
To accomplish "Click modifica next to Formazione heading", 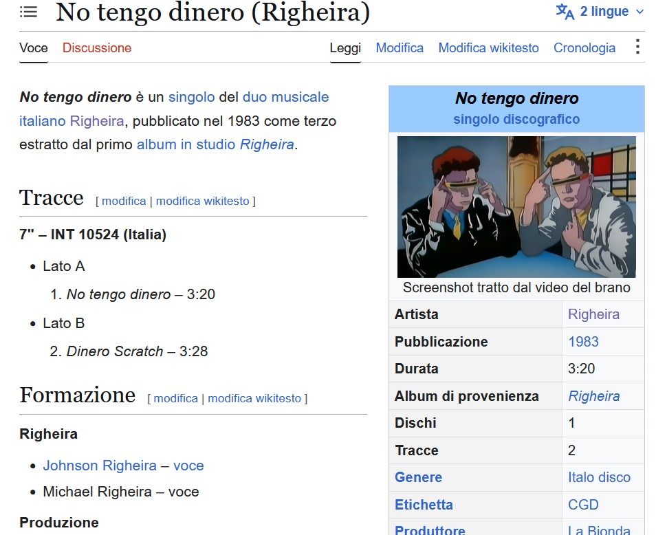I will point(176,398).
